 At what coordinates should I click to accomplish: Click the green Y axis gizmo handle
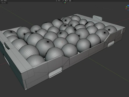coord(127,7)
